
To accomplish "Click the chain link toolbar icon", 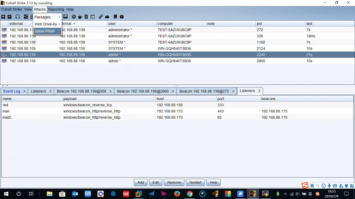I will (x=101, y=17).
